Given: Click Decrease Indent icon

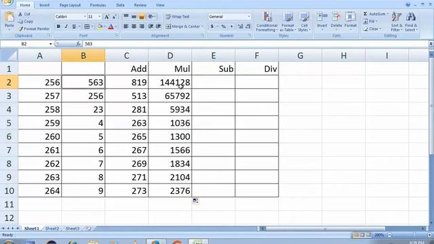Looking at the screenshot, I should click(x=151, y=26).
